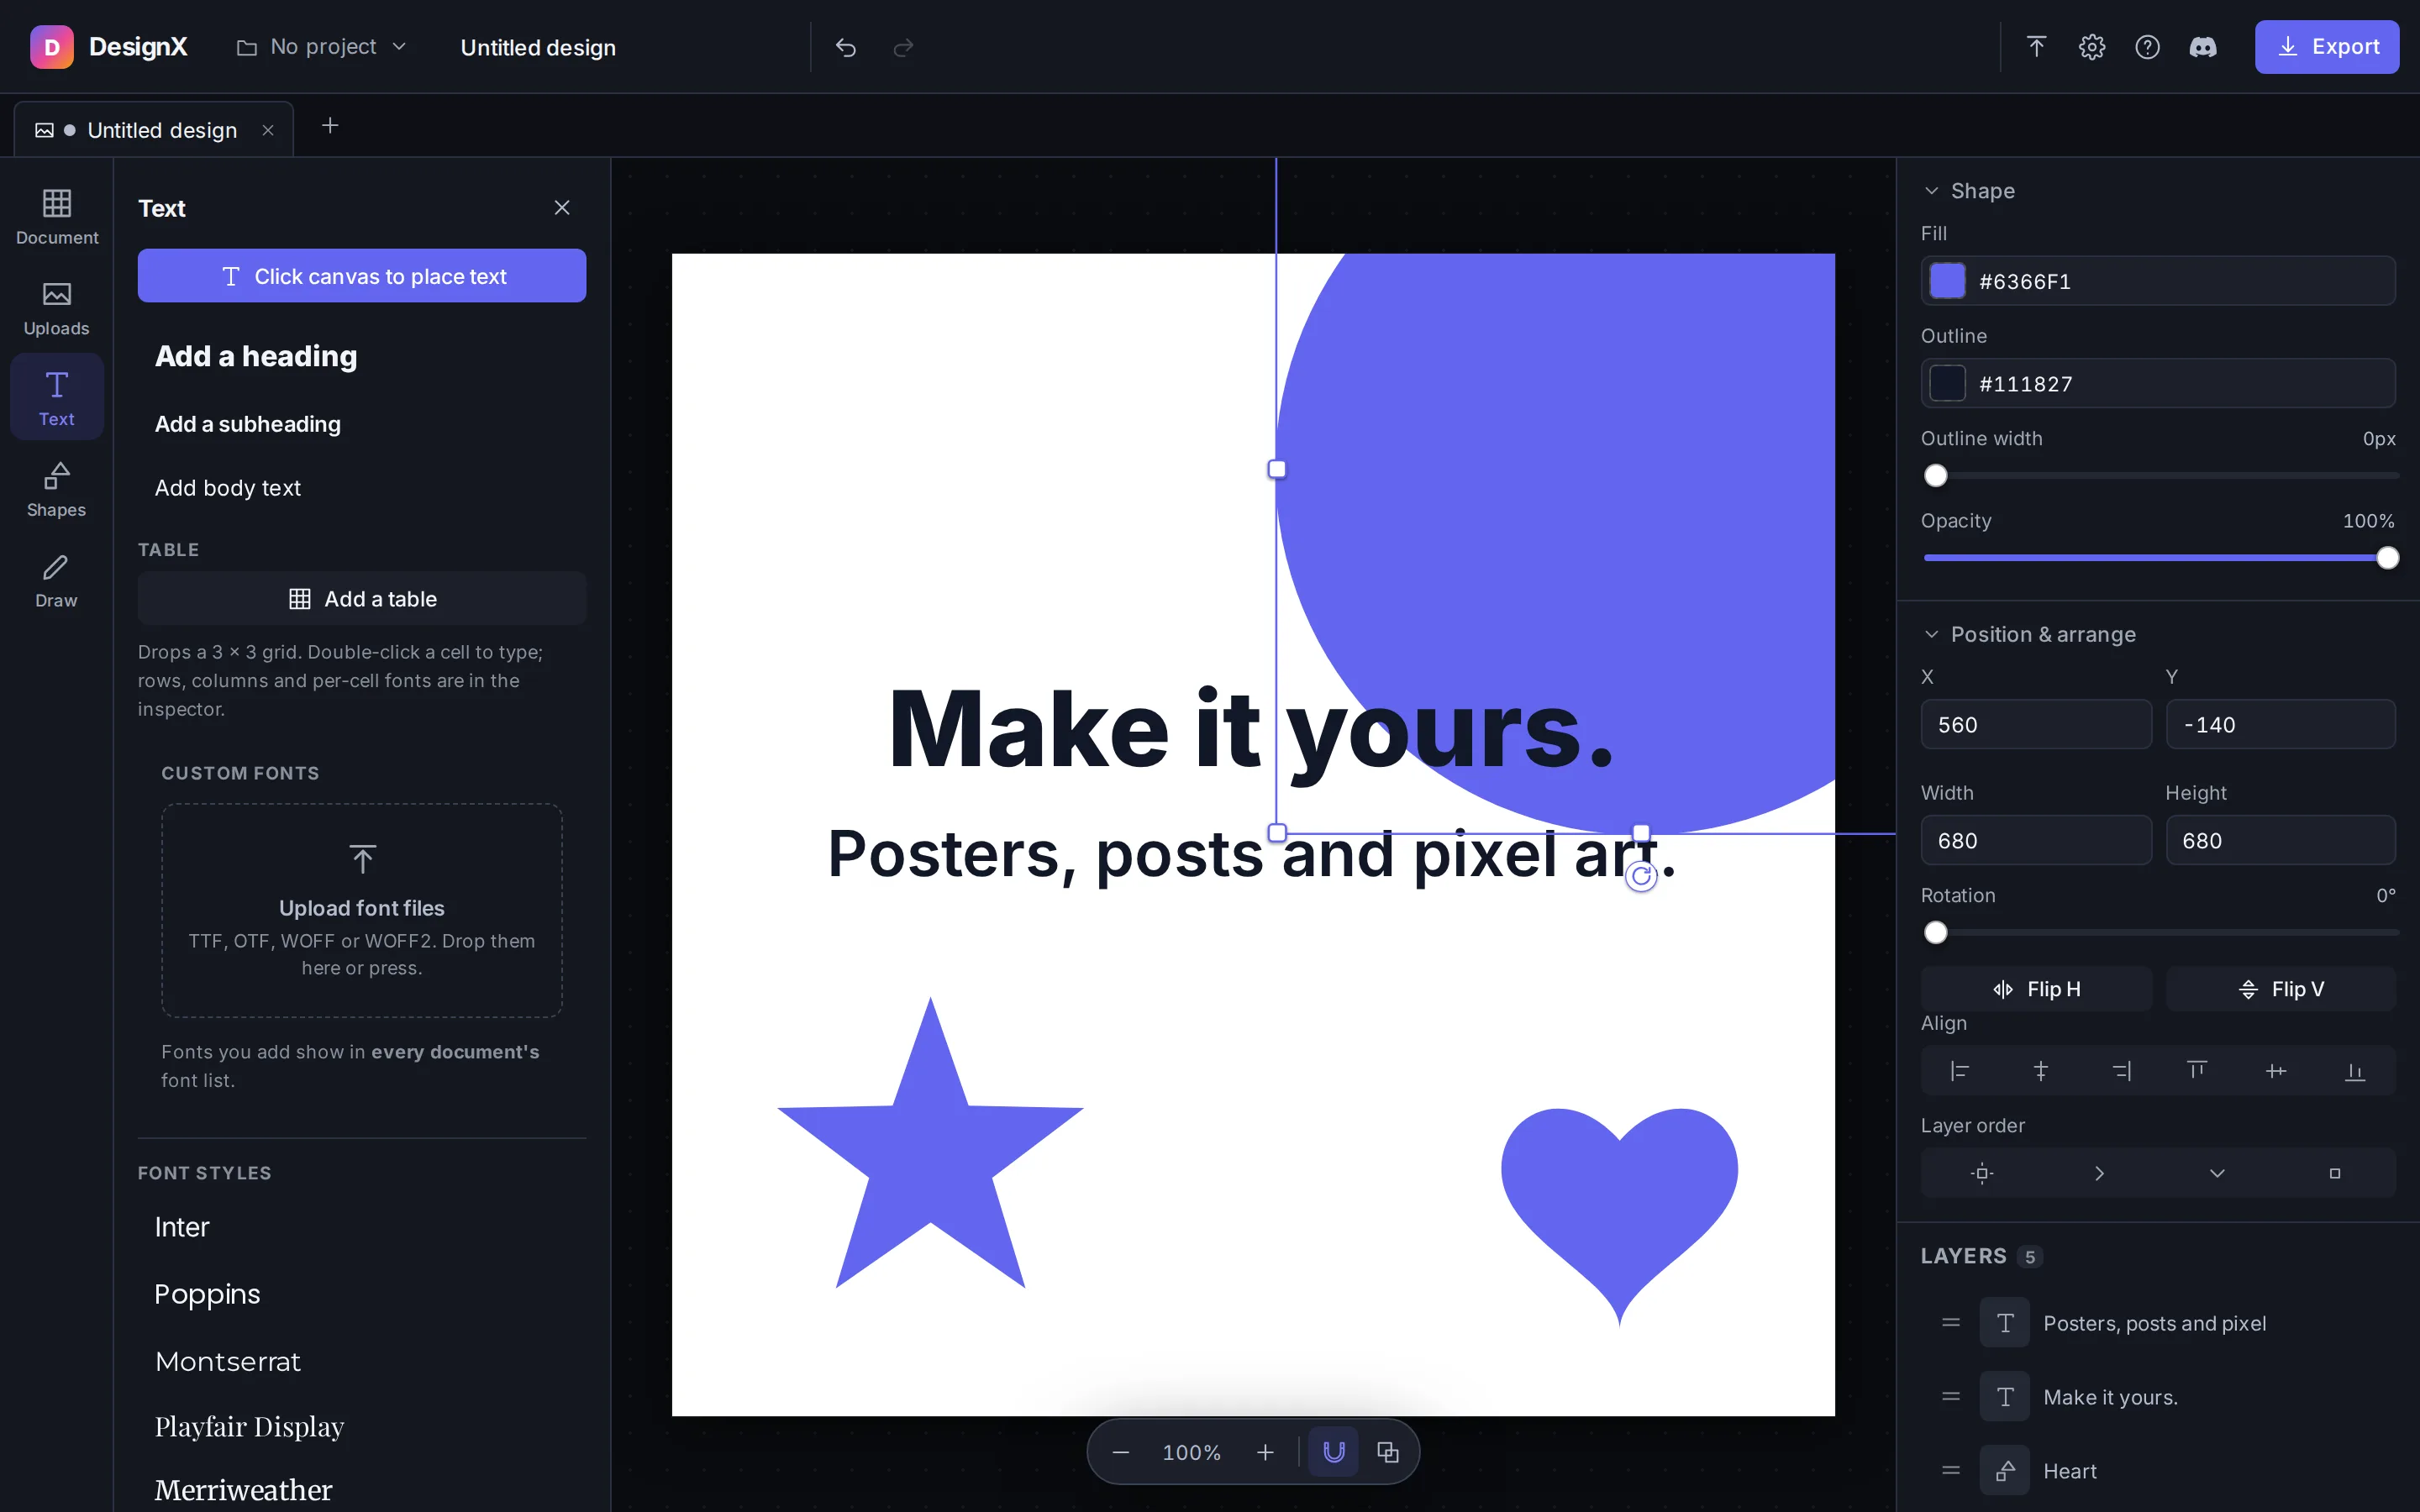Select the Text tool in sidebar

[x=57, y=397]
